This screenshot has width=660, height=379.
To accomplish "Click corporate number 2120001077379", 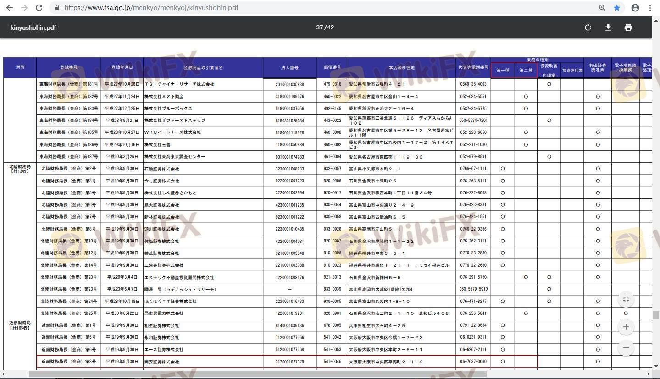I will coord(289,362).
